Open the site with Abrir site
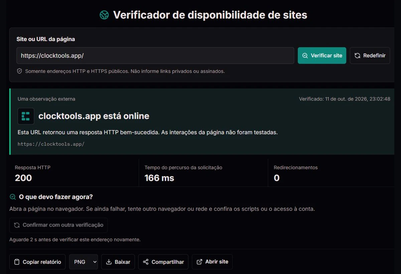The image size is (401, 274). tap(212, 262)
